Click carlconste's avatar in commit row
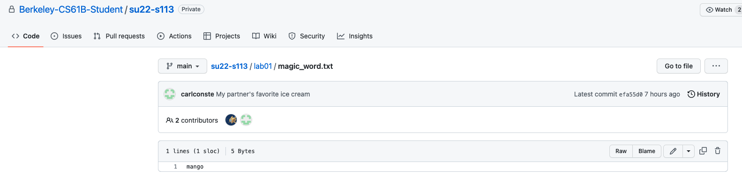Image resolution: width=742 pixels, height=184 pixels. click(170, 94)
